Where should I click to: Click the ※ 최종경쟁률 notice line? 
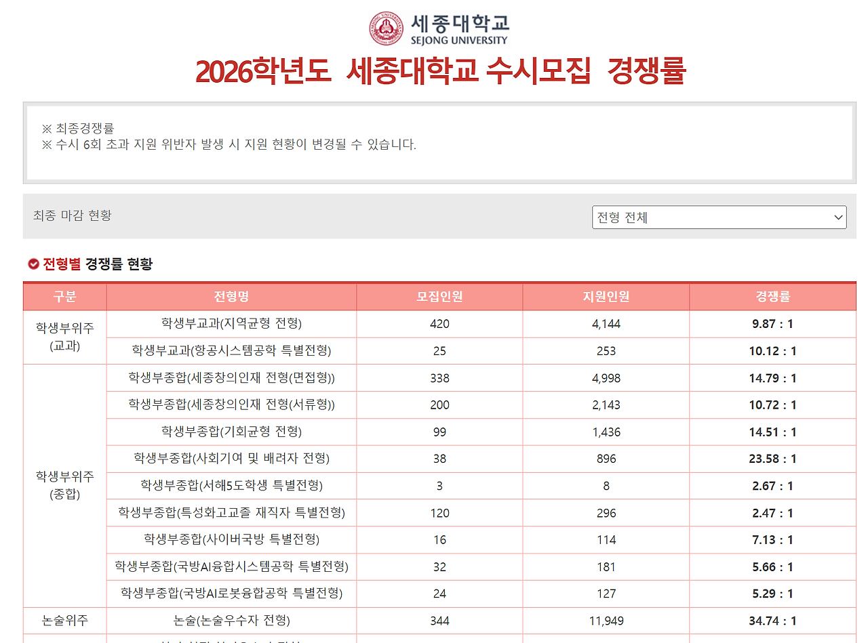point(78,129)
